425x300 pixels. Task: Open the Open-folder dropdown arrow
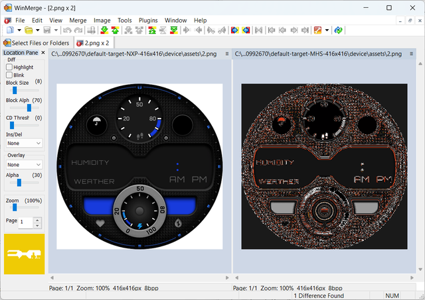tap(38, 30)
